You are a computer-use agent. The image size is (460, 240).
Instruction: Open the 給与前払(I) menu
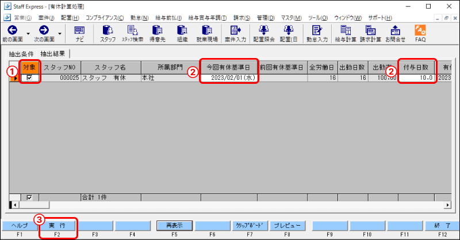point(168,18)
